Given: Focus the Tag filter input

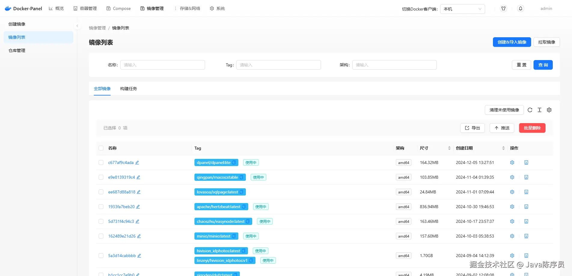Looking at the screenshot, I should [279, 65].
